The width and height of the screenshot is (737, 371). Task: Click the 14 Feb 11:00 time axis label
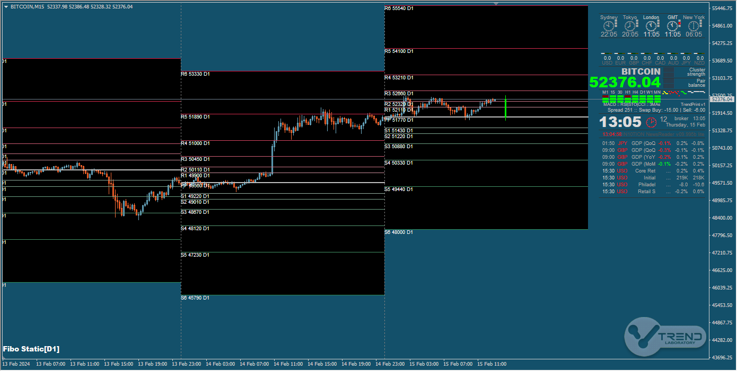tap(288, 364)
